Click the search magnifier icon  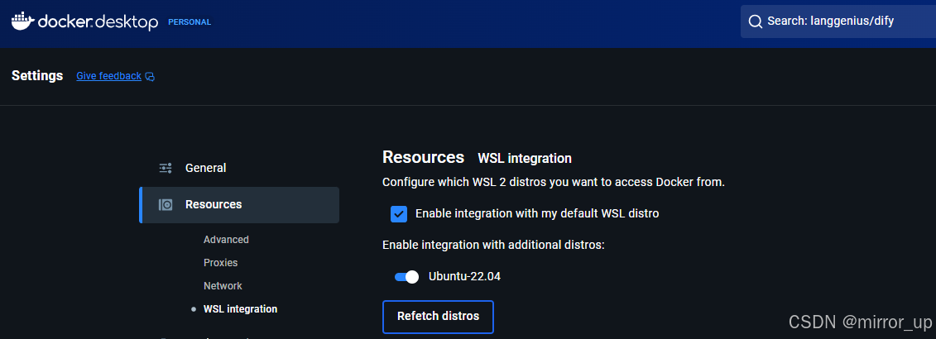pyautogui.click(x=755, y=21)
